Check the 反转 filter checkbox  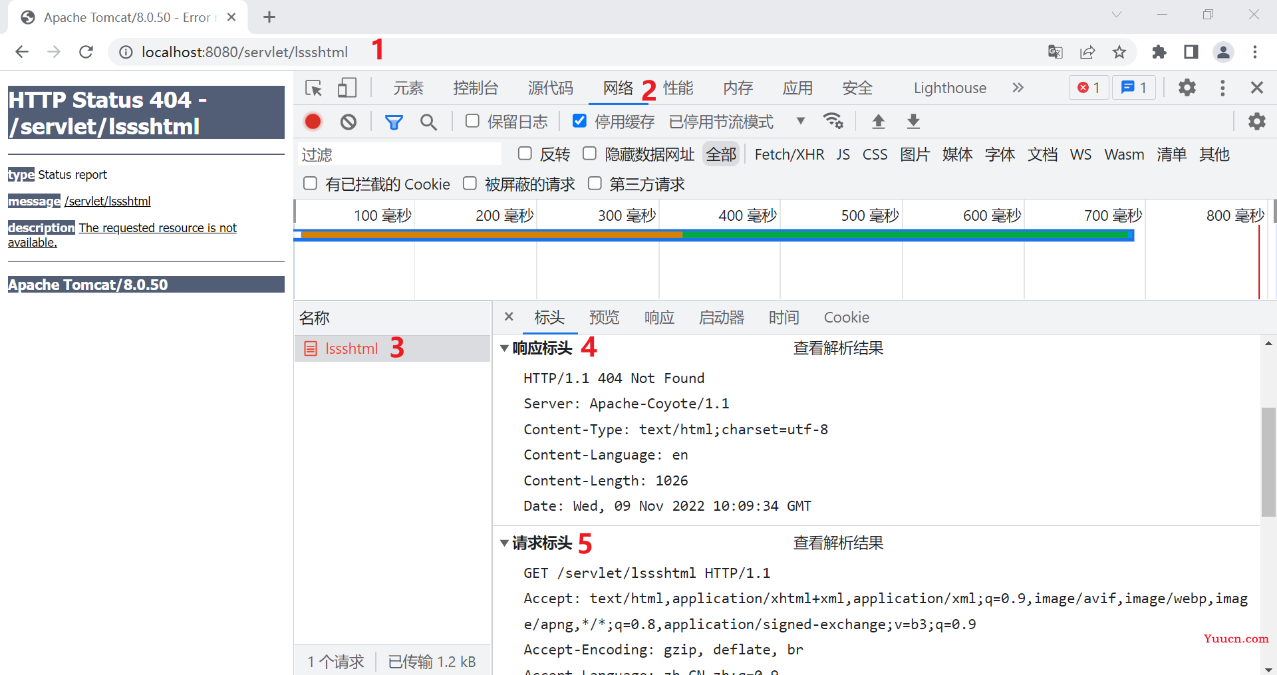click(525, 154)
